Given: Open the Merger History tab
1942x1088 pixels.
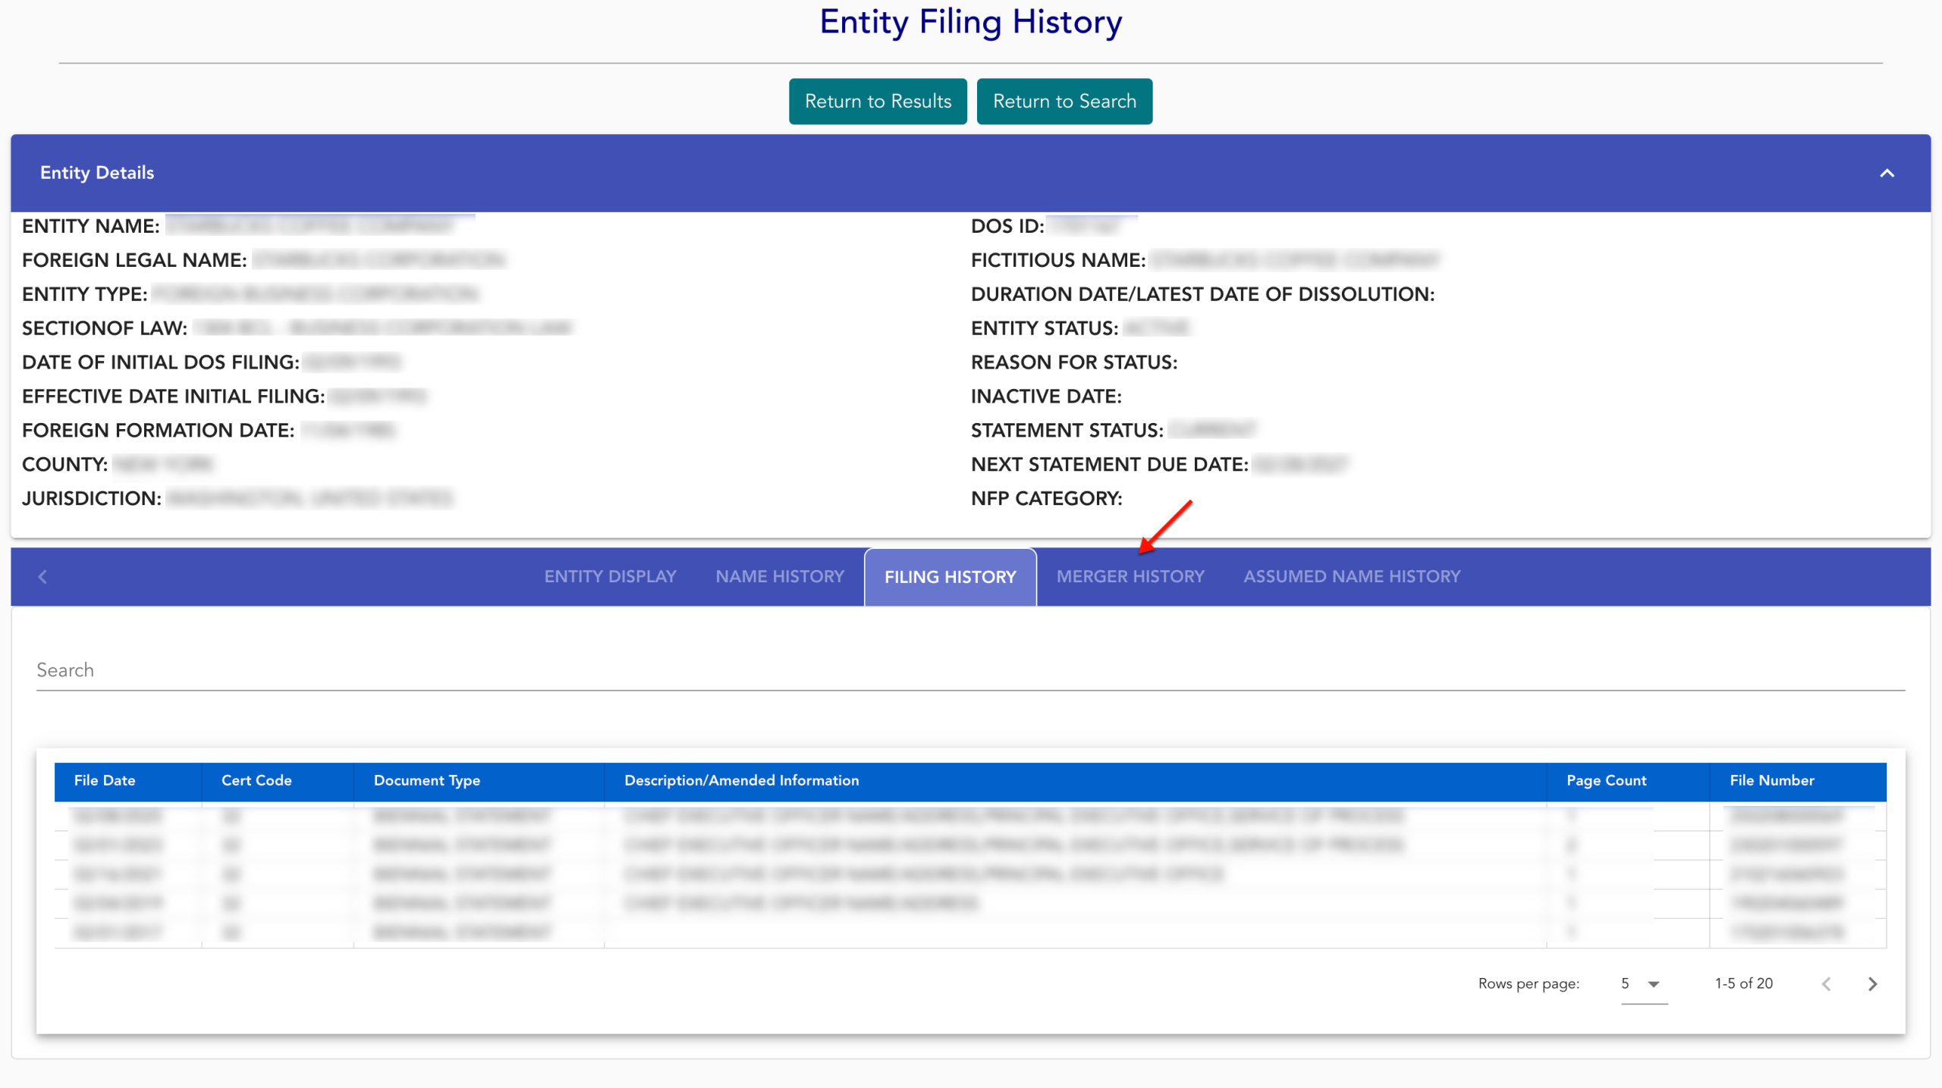Looking at the screenshot, I should tap(1130, 576).
